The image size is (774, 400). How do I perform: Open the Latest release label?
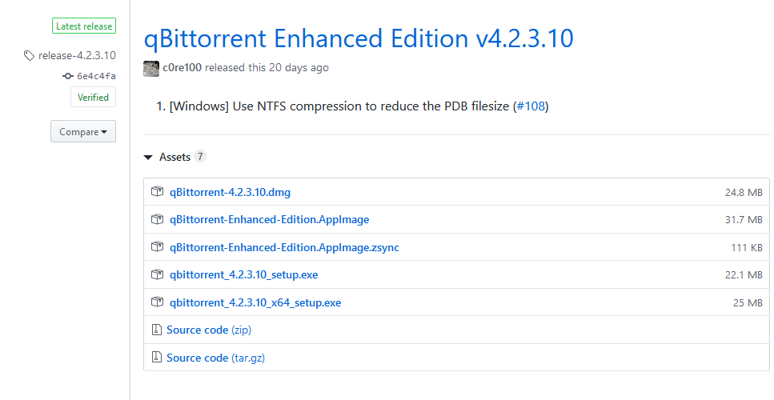85,26
